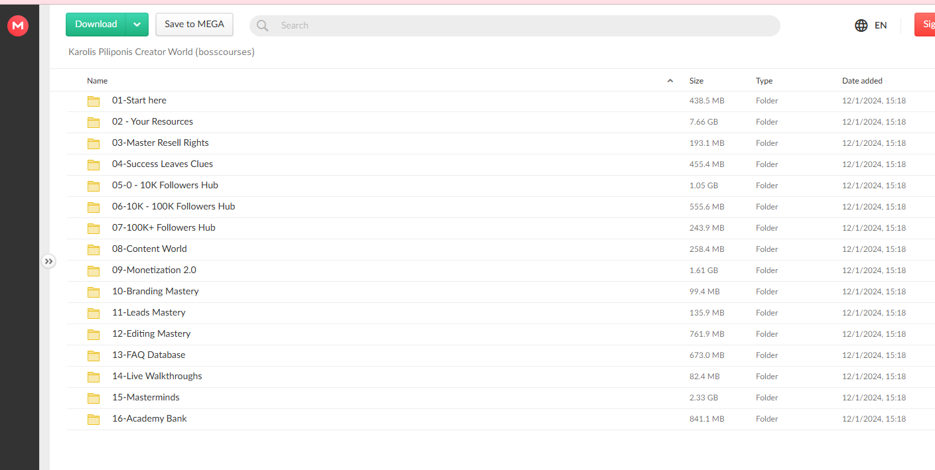Expand the collapsed left sidebar panel
The image size is (935, 470).
pyautogui.click(x=48, y=261)
